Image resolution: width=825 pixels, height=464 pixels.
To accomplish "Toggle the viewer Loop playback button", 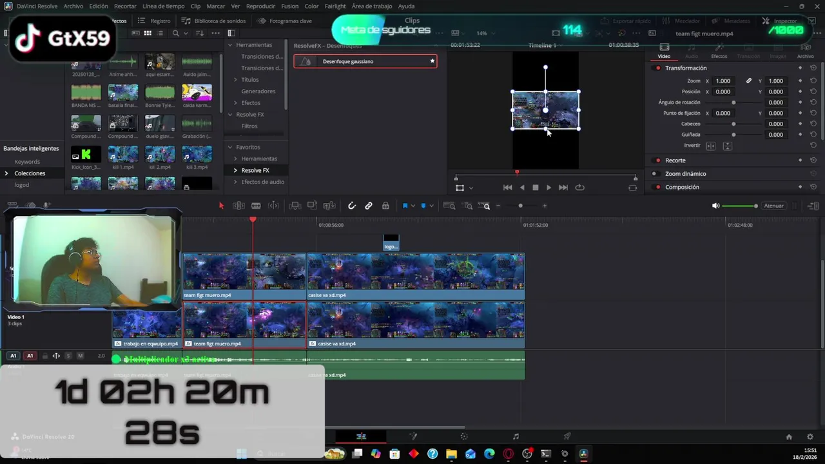I will [580, 188].
